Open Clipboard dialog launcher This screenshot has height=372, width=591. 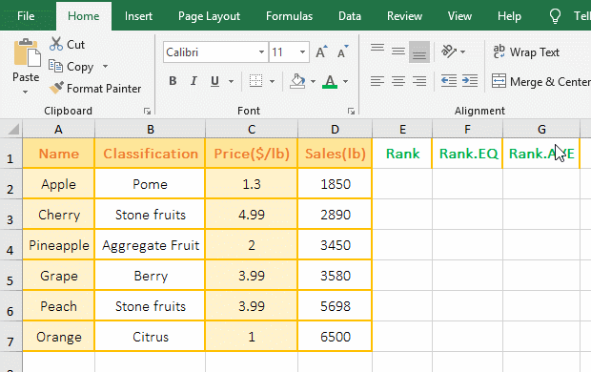(148, 111)
